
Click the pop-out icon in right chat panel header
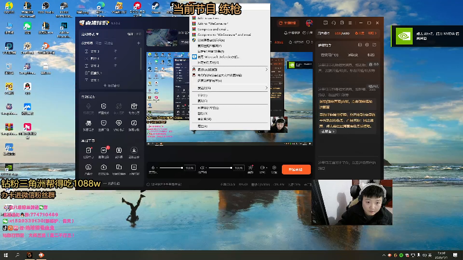pyautogui.click(x=374, y=45)
